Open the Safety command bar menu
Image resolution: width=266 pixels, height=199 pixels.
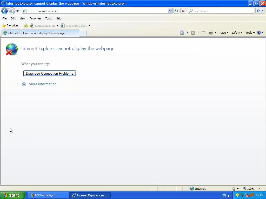point(237,33)
